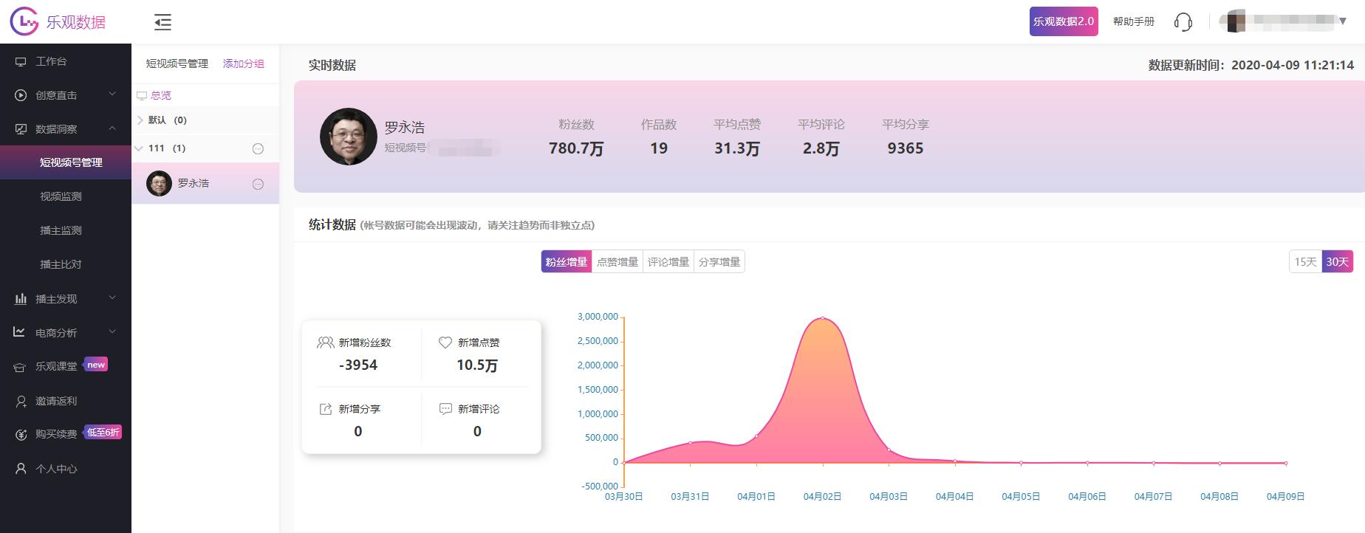Go to 视频监测 submenu item
The image size is (1365, 533).
61,196
